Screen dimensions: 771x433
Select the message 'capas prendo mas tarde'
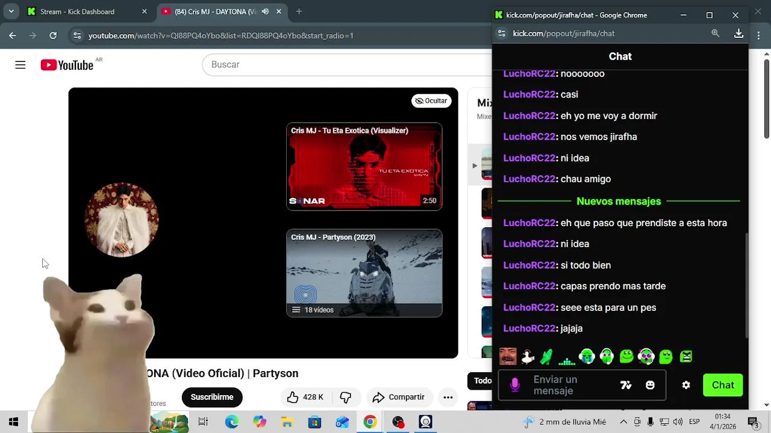click(613, 286)
